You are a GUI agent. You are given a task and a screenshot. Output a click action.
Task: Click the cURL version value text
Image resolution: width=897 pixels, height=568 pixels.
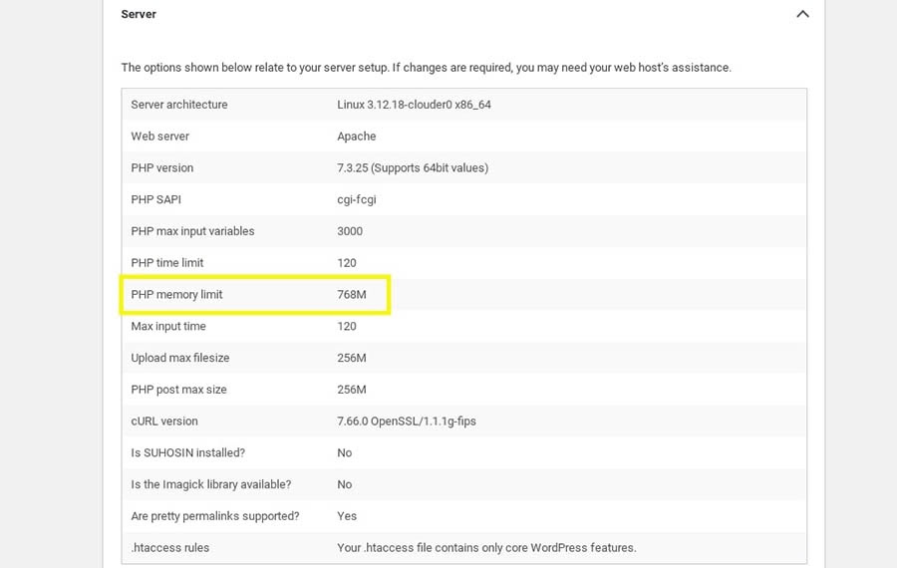click(407, 422)
